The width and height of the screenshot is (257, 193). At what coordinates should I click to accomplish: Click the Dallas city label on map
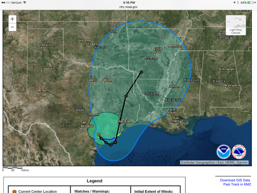tap(106, 80)
